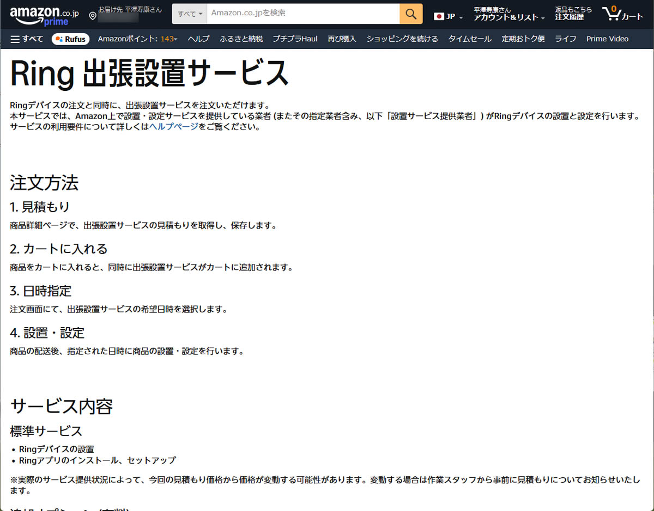The height and width of the screenshot is (511, 654).
Task: Focus the Amazon.co.jpを検索 search field
Action: 303,14
